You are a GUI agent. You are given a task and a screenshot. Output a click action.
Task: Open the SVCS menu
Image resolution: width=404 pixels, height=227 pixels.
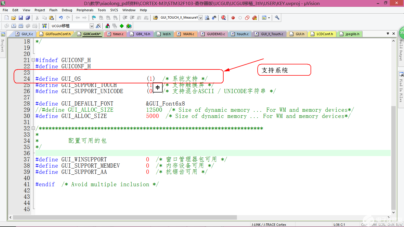pos(114,10)
